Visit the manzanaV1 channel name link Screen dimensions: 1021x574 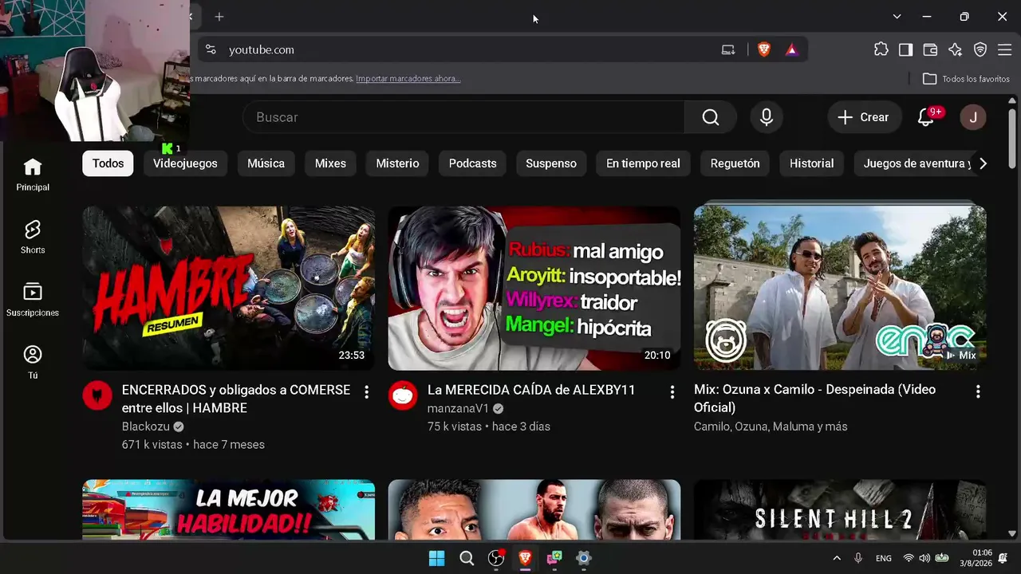point(458,408)
